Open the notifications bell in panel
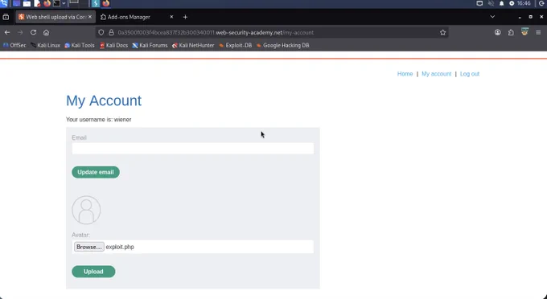This screenshot has width=547, height=299. 502,3
